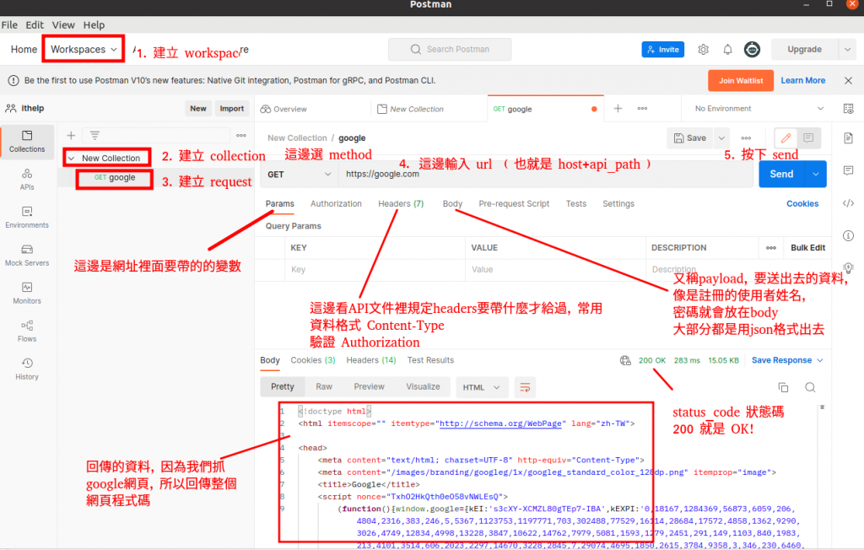Viewport: 864px width, 550px height.
Task: Open the environment quick look icon
Action: tap(849, 109)
